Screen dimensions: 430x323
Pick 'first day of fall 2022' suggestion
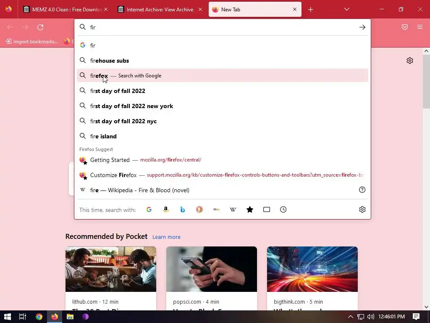click(223, 91)
